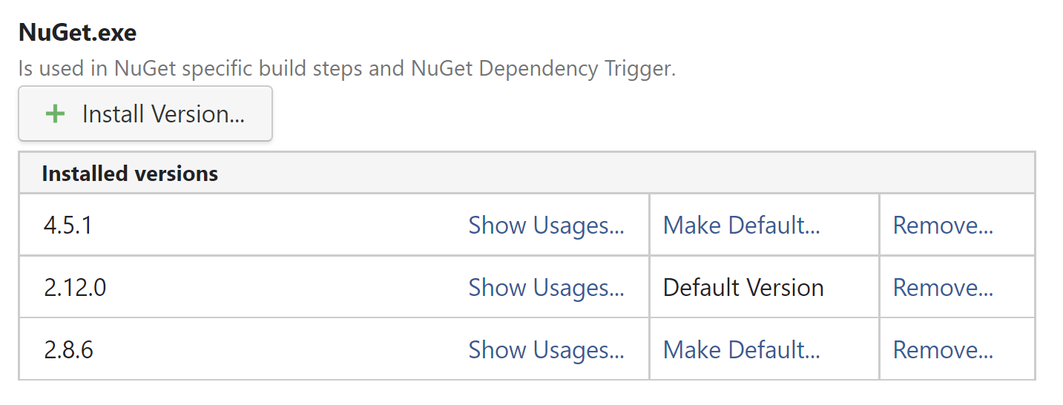The width and height of the screenshot is (1063, 405).
Task: Click the green plus icon
Action: (x=55, y=113)
